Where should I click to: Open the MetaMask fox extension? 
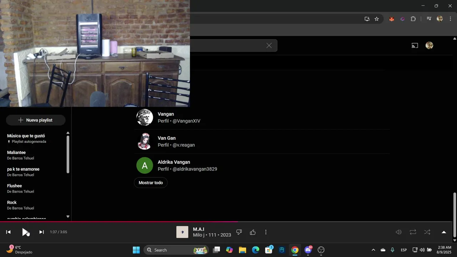(392, 19)
